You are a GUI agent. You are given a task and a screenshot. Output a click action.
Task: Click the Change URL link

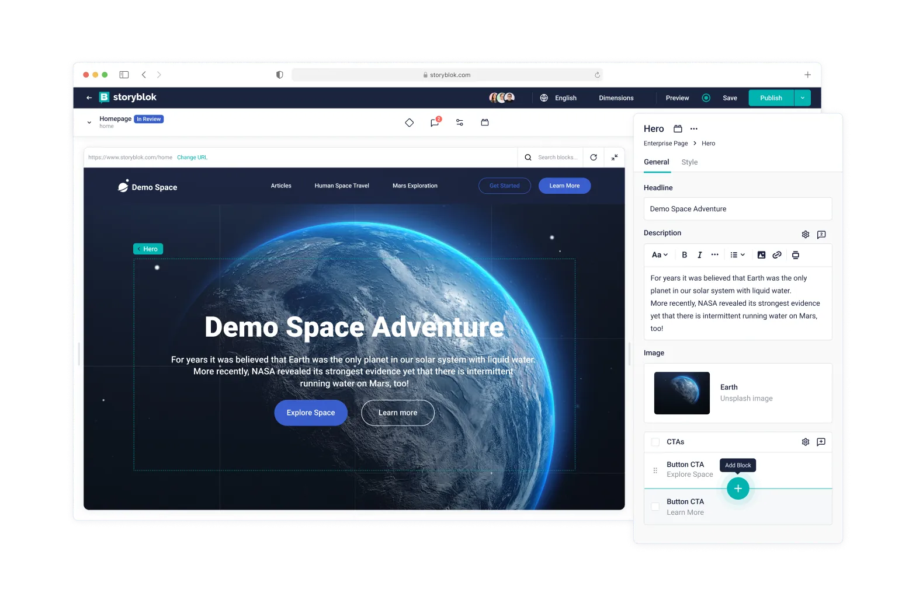pyautogui.click(x=192, y=158)
